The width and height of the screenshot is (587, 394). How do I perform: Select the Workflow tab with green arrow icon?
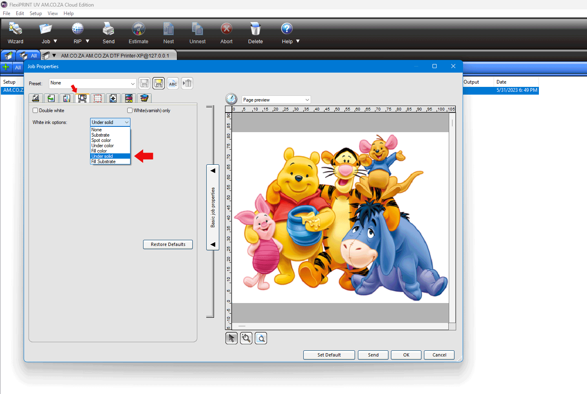[51, 98]
